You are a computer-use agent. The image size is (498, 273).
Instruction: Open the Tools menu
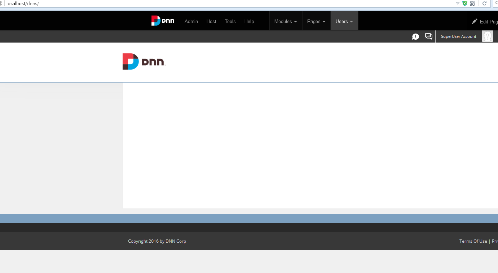click(x=230, y=22)
